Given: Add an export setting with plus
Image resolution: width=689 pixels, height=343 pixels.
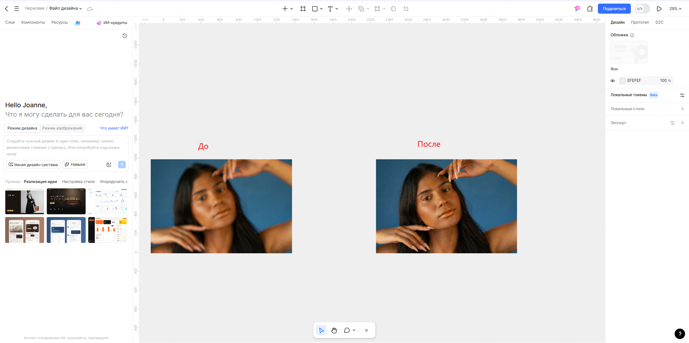Looking at the screenshot, I should [x=683, y=123].
